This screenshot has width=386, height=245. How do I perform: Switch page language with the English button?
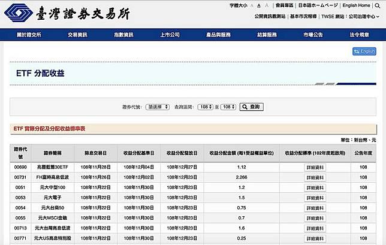[364, 52]
